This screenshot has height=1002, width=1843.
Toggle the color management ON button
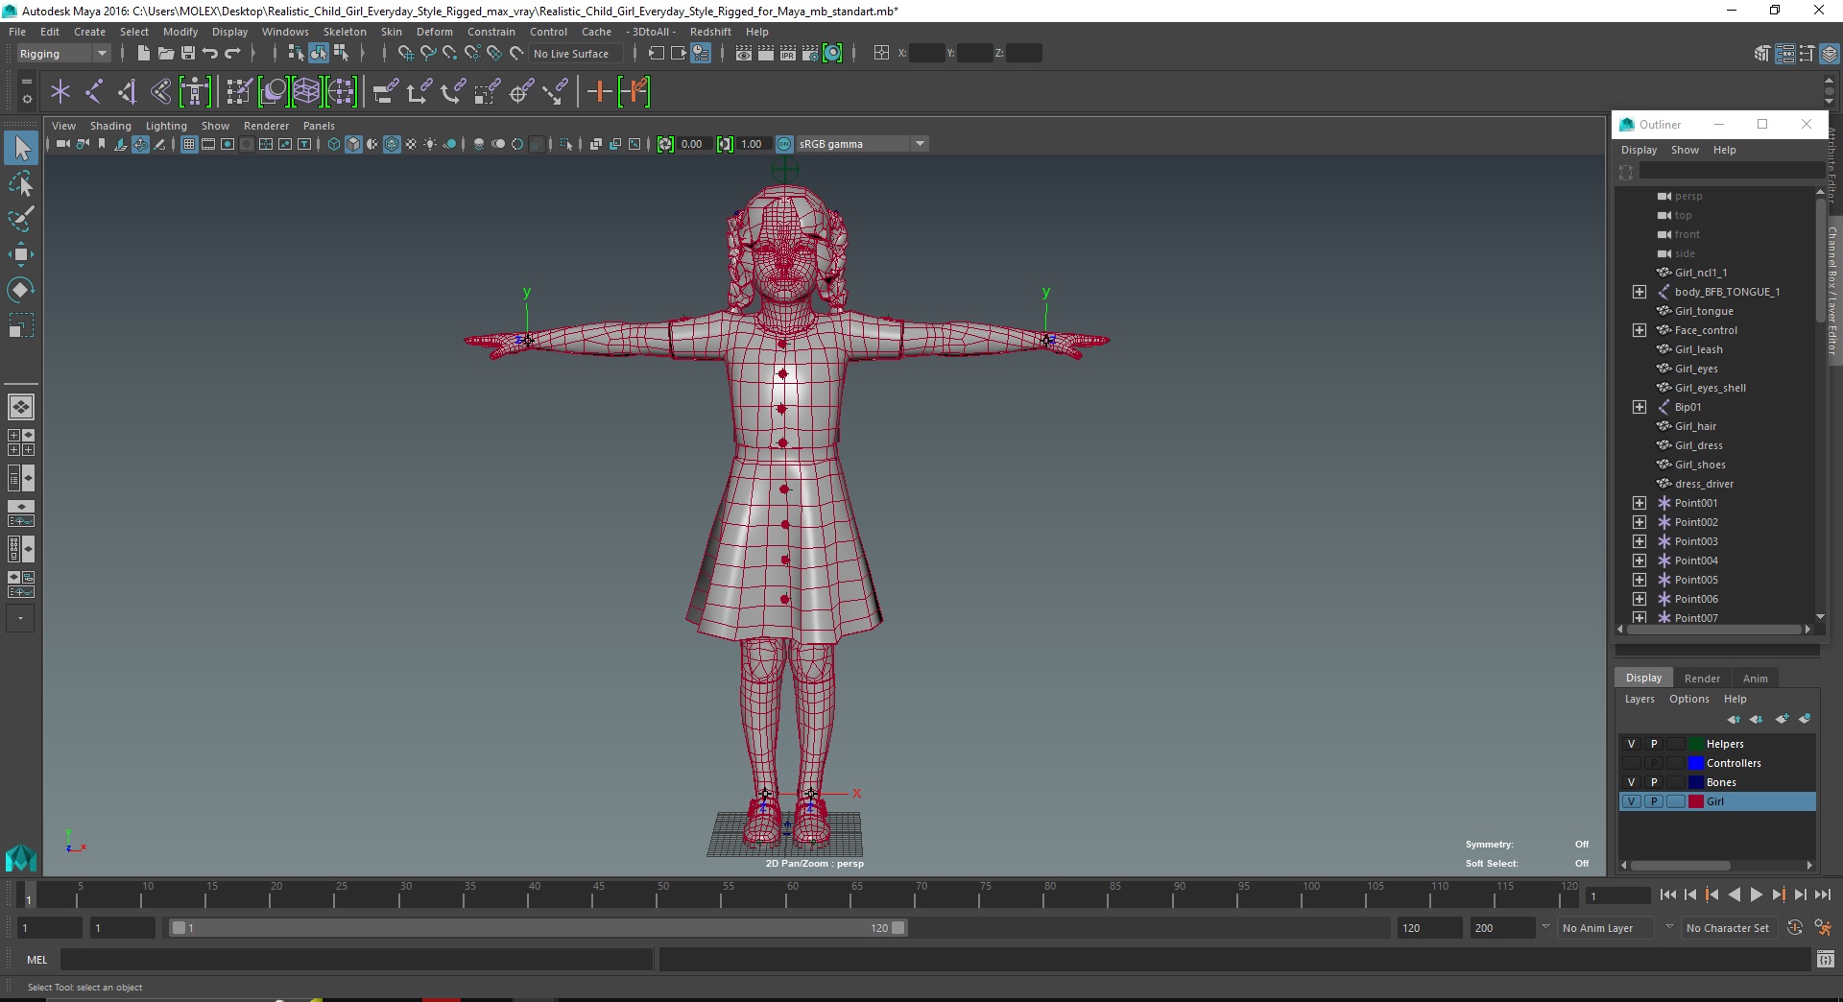(784, 144)
